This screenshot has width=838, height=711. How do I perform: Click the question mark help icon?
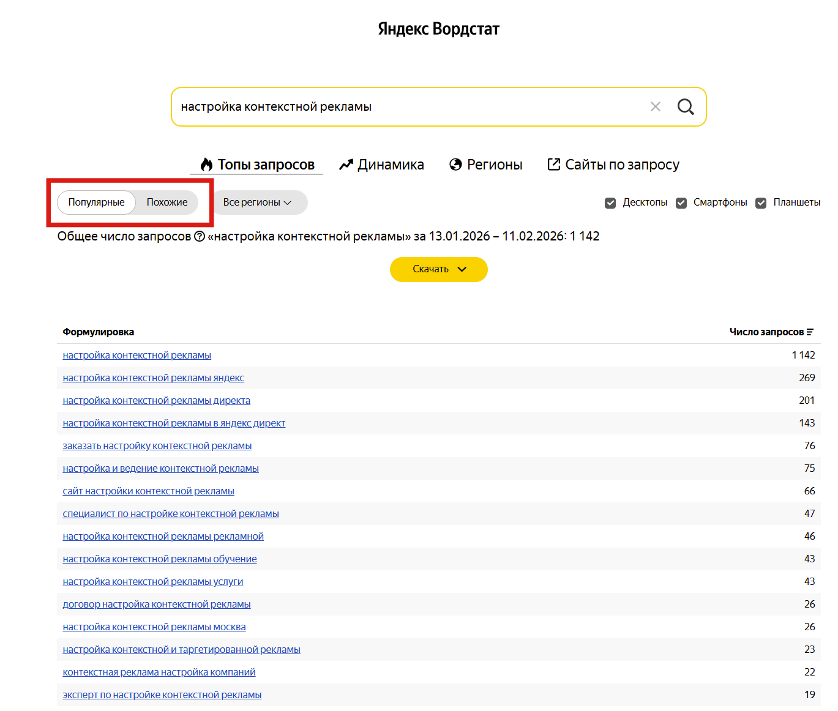pos(200,236)
